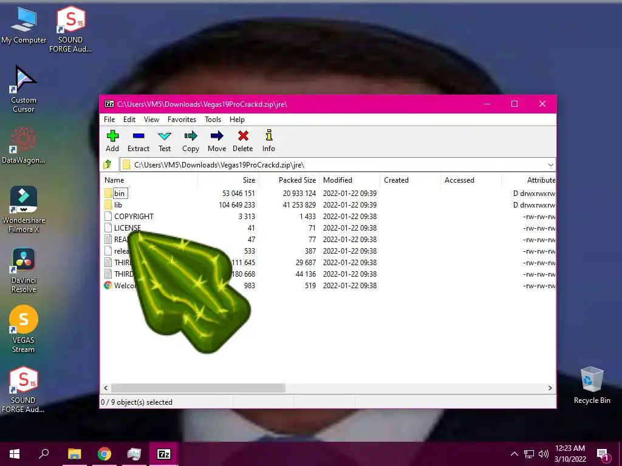This screenshot has width=622, height=466.
Task: Open the View menu
Action: click(151, 120)
